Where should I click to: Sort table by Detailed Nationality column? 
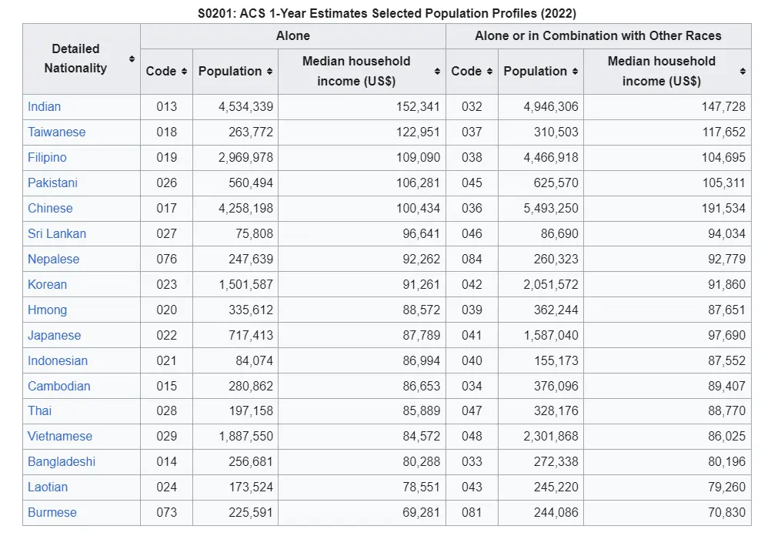(x=132, y=59)
